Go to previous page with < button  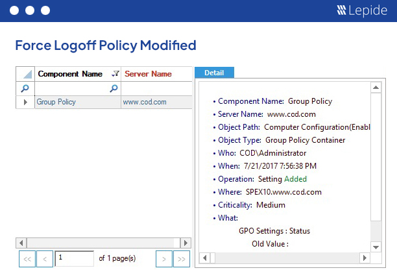(45, 259)
